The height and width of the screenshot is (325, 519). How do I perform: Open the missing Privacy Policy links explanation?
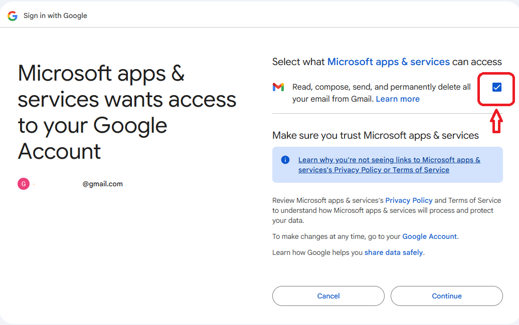(x=389, y=165)
